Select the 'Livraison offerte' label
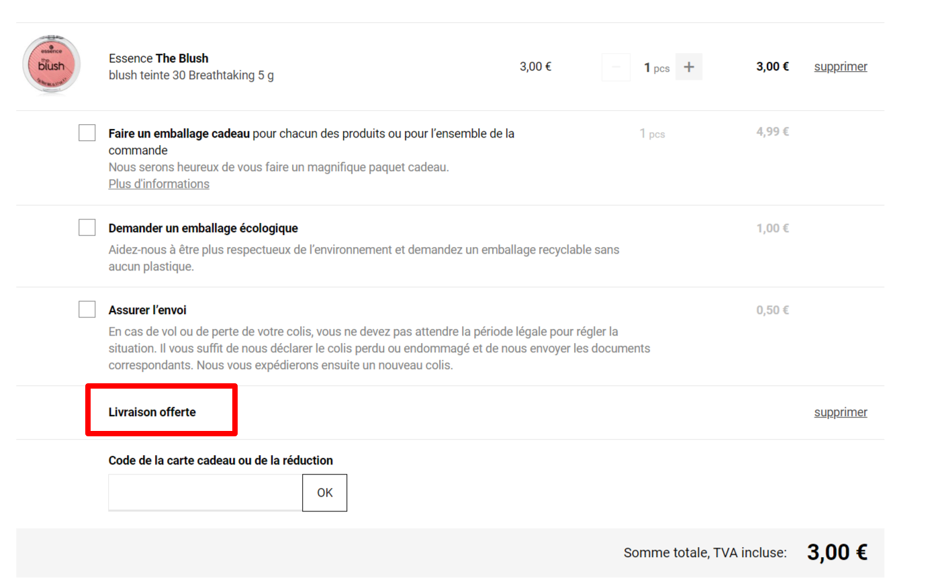The image size is (948, 588). pos(152,412)
